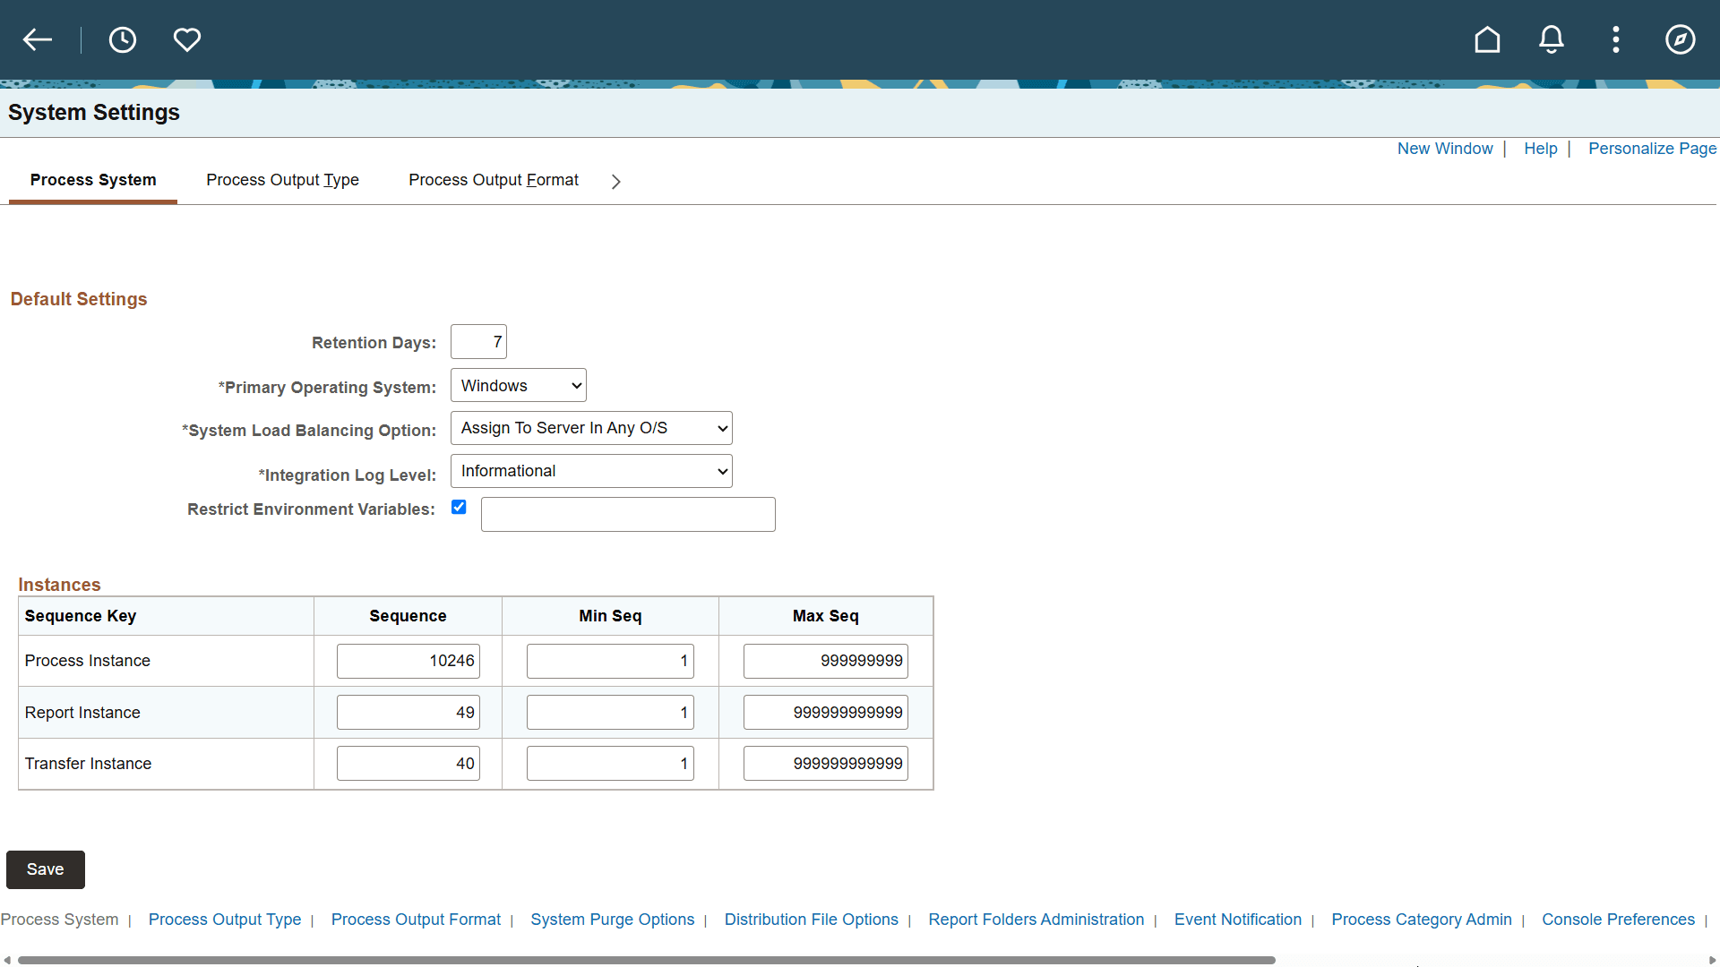Open Integration Log Level dropdown
This screenshot has width=1720, height=967.
pos(591,471)
